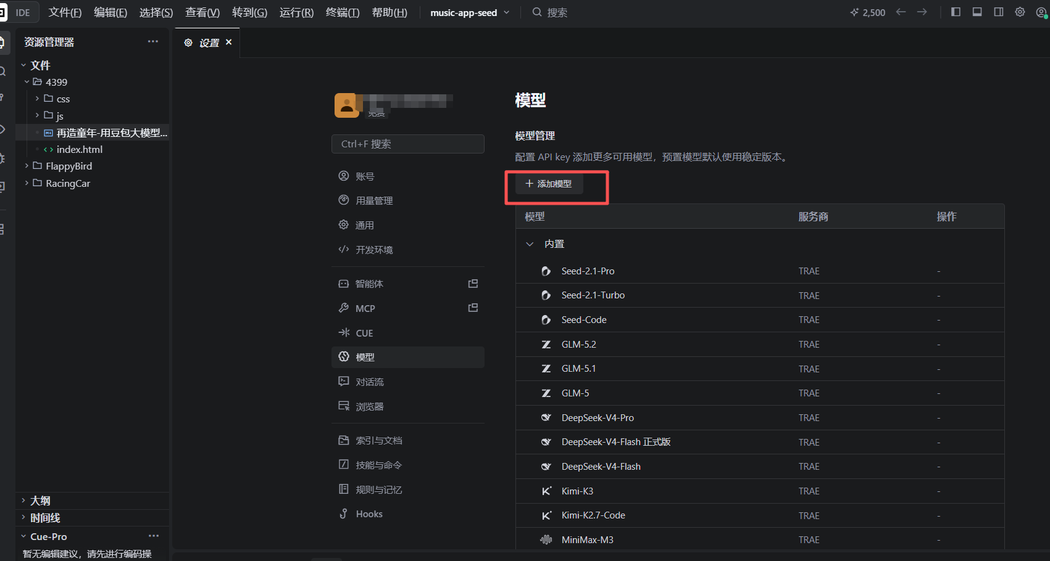Collapse the 内置 built-in models group
Image resolution: width=1050 pixels, height=561 pixels.
tap(530, 244)
